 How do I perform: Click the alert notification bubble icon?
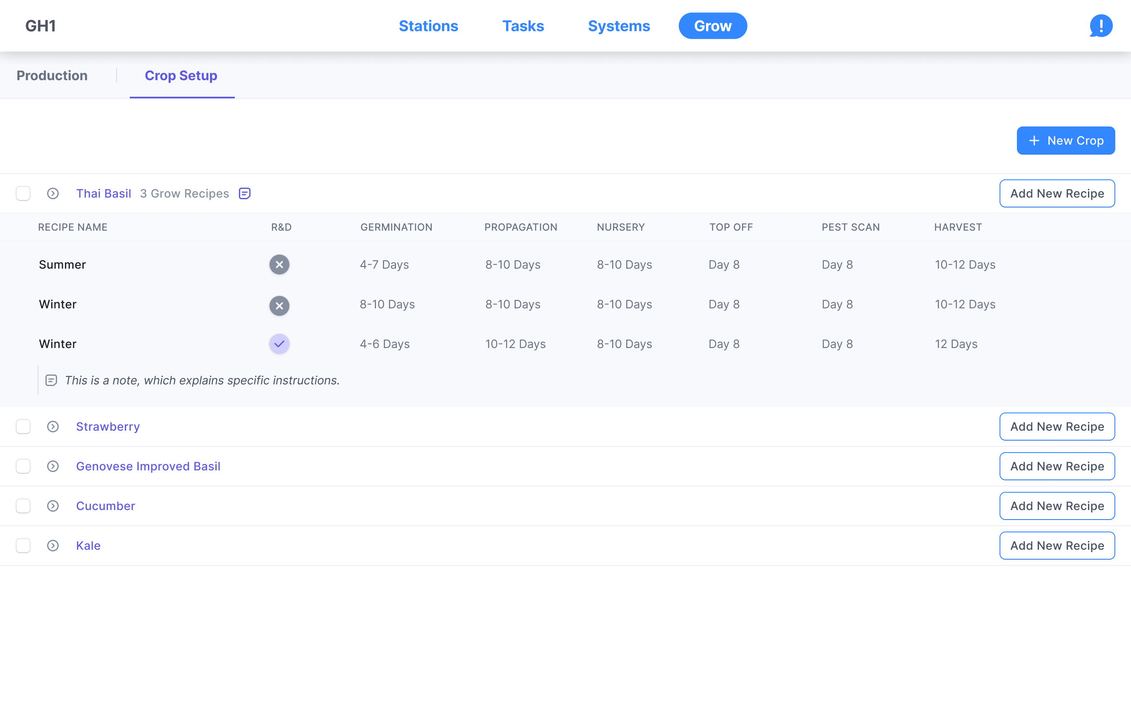pos(1100,26)
